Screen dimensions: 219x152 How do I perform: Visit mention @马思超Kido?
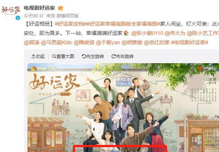[x=56, y=42]
